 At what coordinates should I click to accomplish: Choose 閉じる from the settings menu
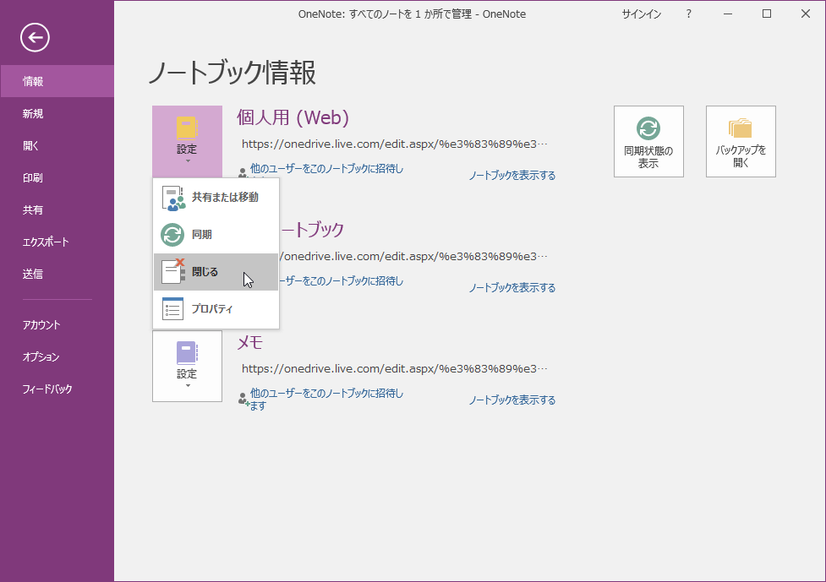(216, 272)
